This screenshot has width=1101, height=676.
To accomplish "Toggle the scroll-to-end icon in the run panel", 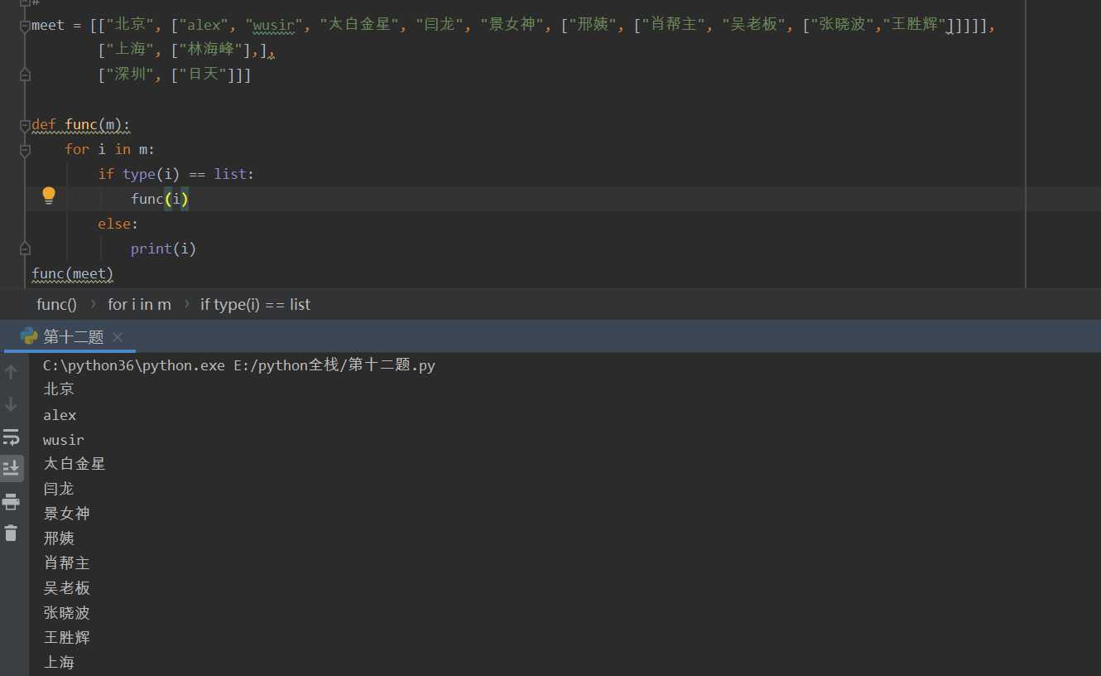I will [x=11, y=468].
